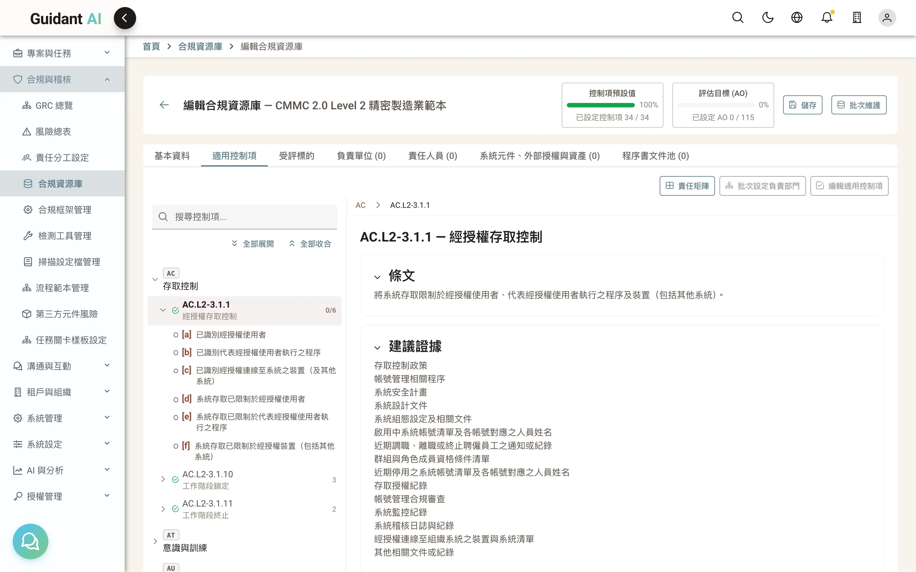Expand AC.L2-3.1.11 工作階段終止 node
Screen dimensions: 916x572
pyautogui.click(x=163, y=509)
